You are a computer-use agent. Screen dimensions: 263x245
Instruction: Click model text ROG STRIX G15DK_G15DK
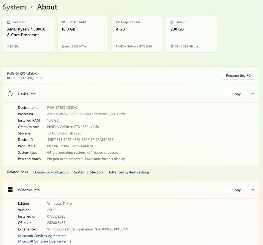pyautogui.click(x=25, y=78)
